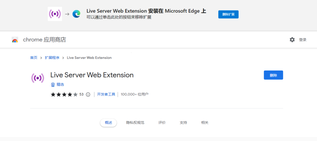Open the 相关 tab
The height and width of the screenshot is (141, 317).
tap(205, 123)
